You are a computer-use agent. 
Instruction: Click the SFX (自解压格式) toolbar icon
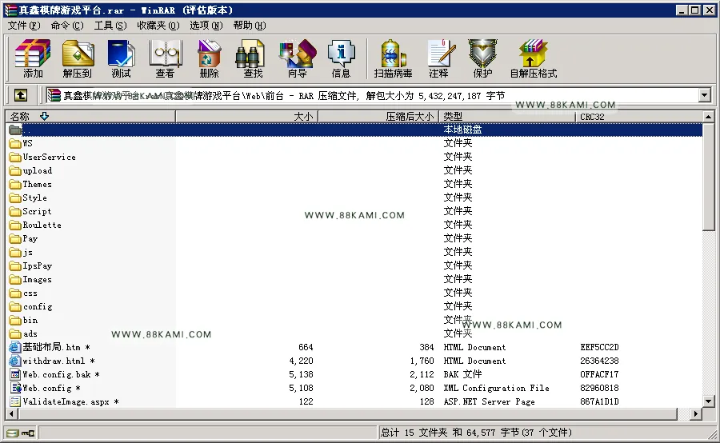(x=534, y=58)
